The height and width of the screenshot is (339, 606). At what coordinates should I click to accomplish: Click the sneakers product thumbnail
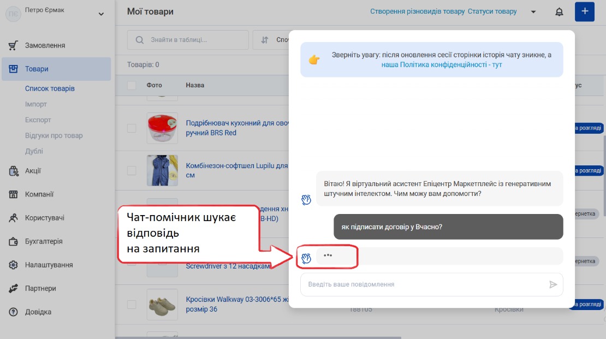pyautogui.click(x=162, y=304)
